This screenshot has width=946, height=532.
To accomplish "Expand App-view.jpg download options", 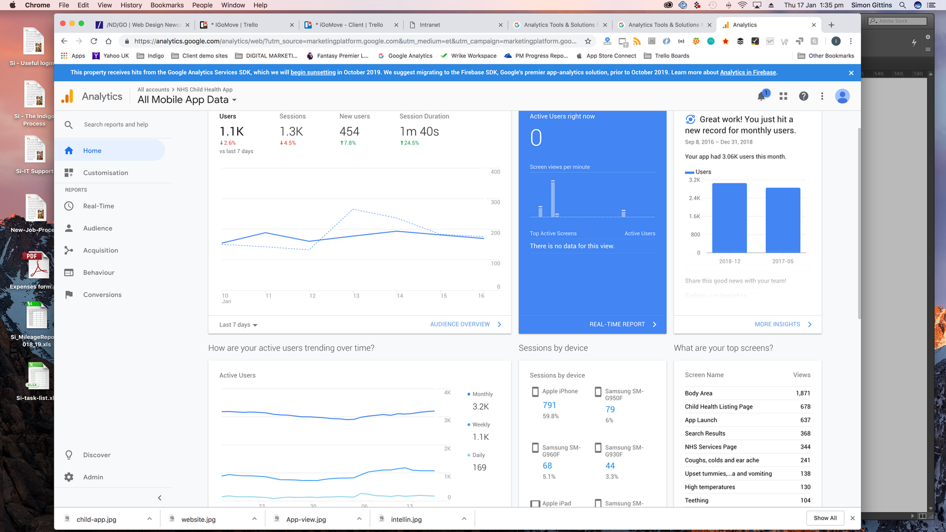I will pos(359,519).
